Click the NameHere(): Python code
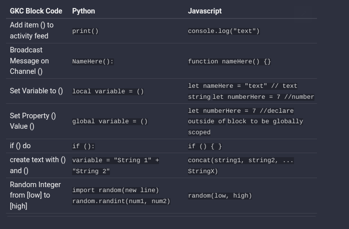 pos(93,61)
